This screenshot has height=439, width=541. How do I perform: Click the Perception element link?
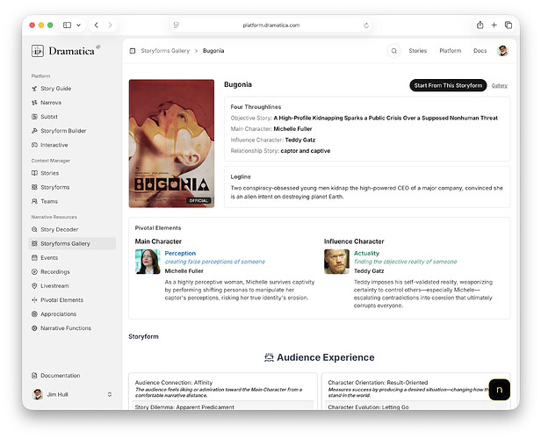(x=180, y=254)
